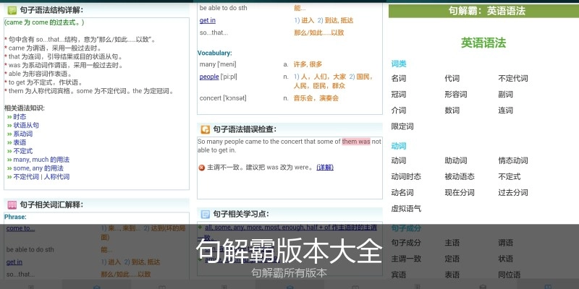
Task: Select 数词 in the grammar list
Action: [x=452, y=111]
